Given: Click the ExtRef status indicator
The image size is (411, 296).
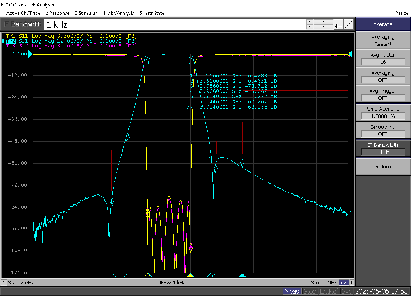Looking at the screenshot, I should 329,291.
